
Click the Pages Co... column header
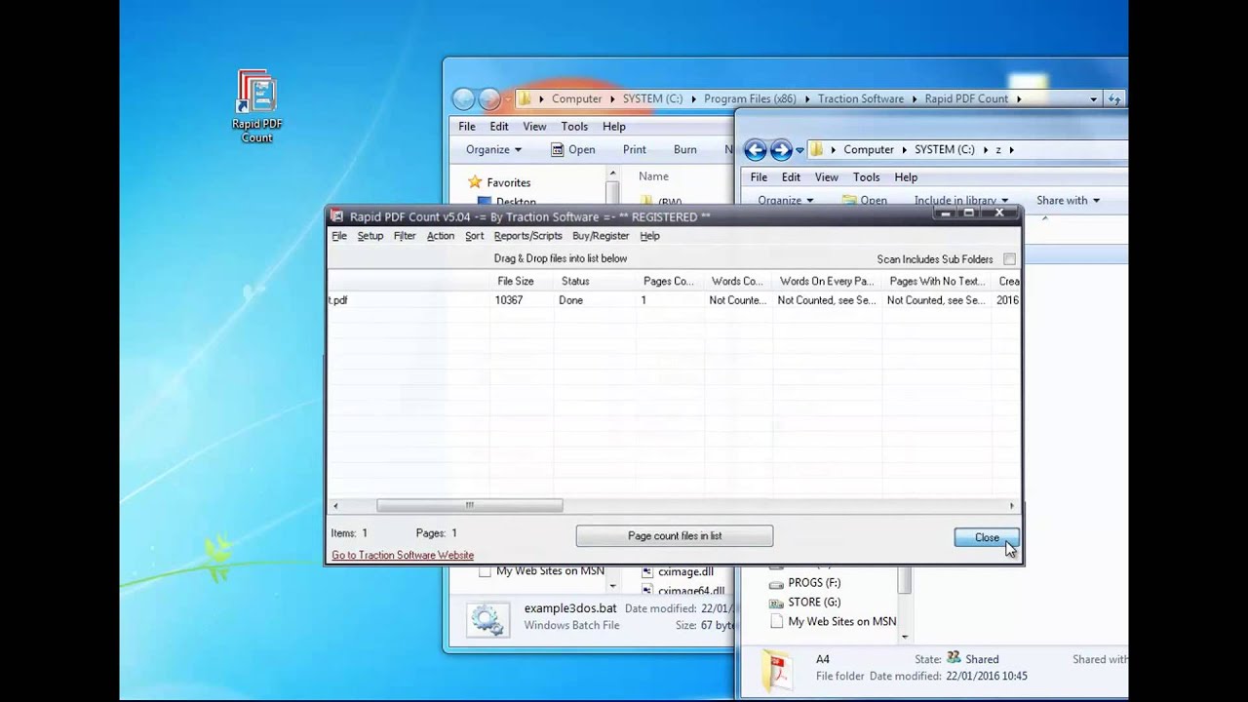[x=670, y=281]
